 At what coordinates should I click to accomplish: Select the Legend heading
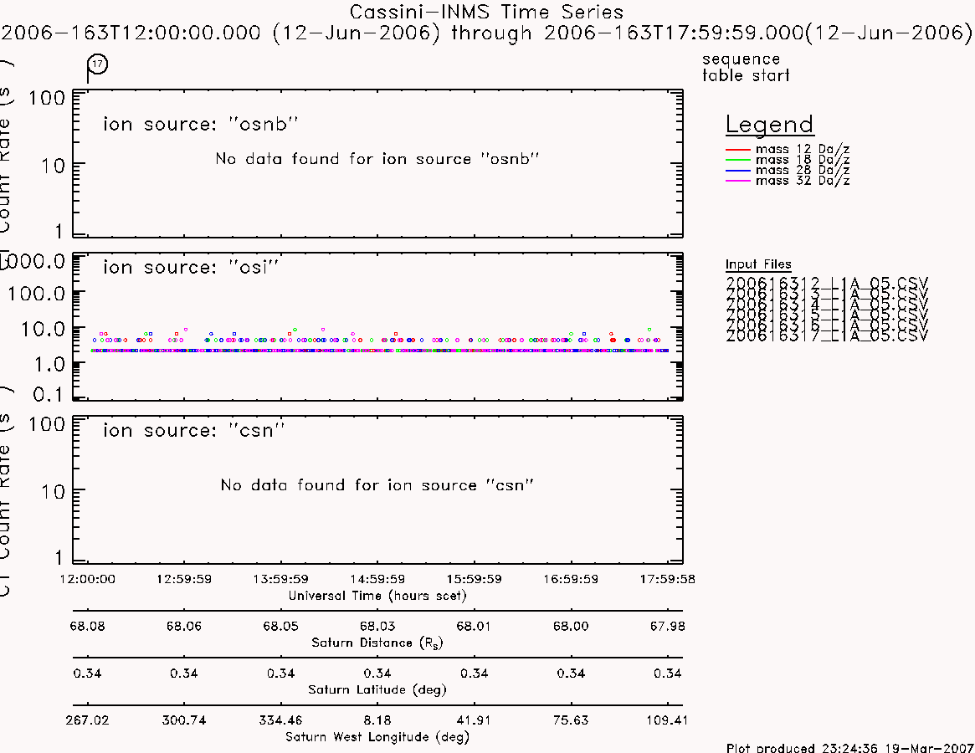(x=769, y=125)
